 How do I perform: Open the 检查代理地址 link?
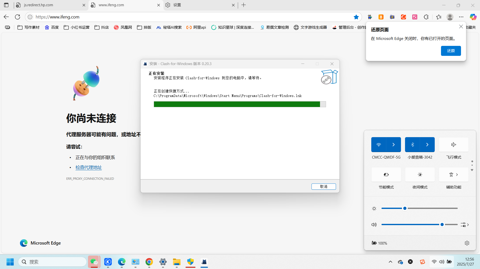click(x=89, y=168)
